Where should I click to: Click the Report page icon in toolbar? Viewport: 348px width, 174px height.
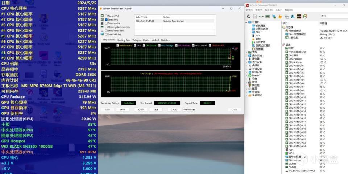tap(254, 16)
